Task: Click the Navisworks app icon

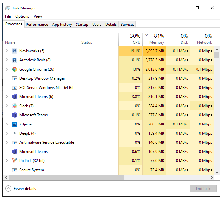Action: click(15, 51)
